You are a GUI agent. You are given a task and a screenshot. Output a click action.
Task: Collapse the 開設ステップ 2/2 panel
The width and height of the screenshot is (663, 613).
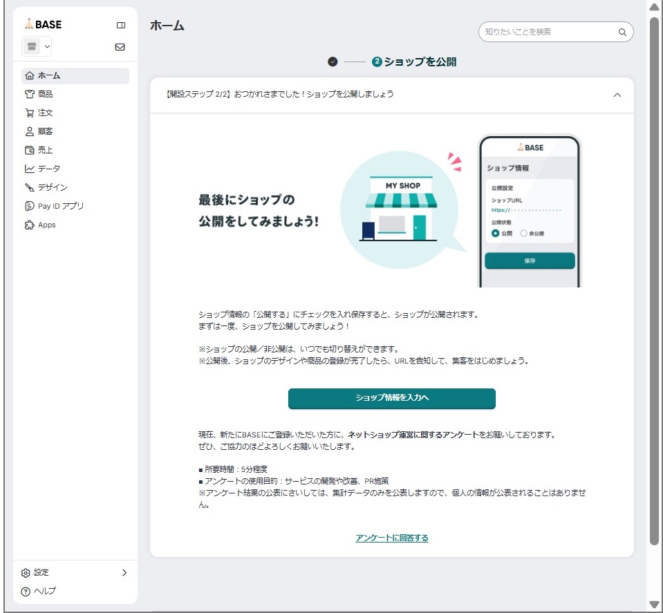(x=617, y=95)
